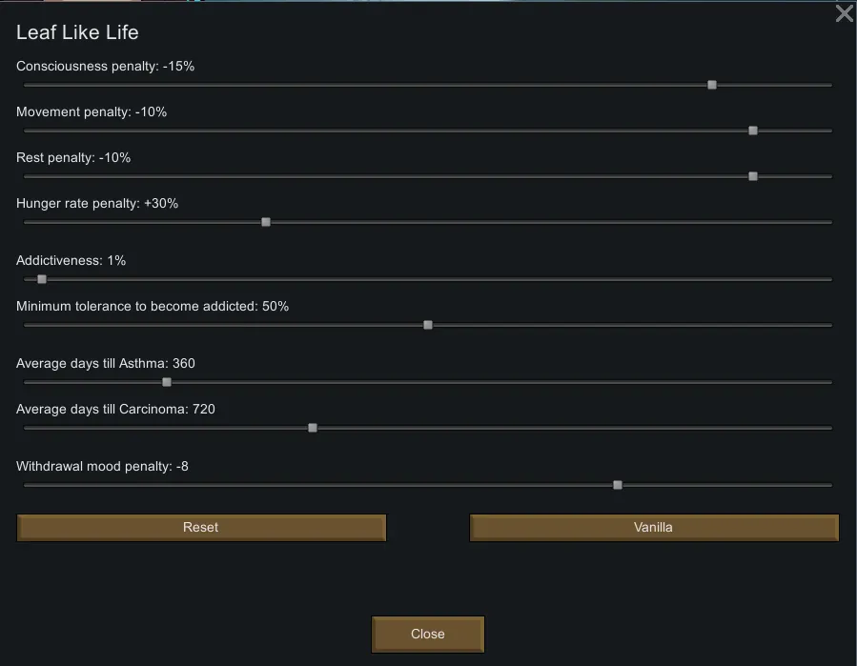Apply Vanilla settings button

tap(654, 527)
